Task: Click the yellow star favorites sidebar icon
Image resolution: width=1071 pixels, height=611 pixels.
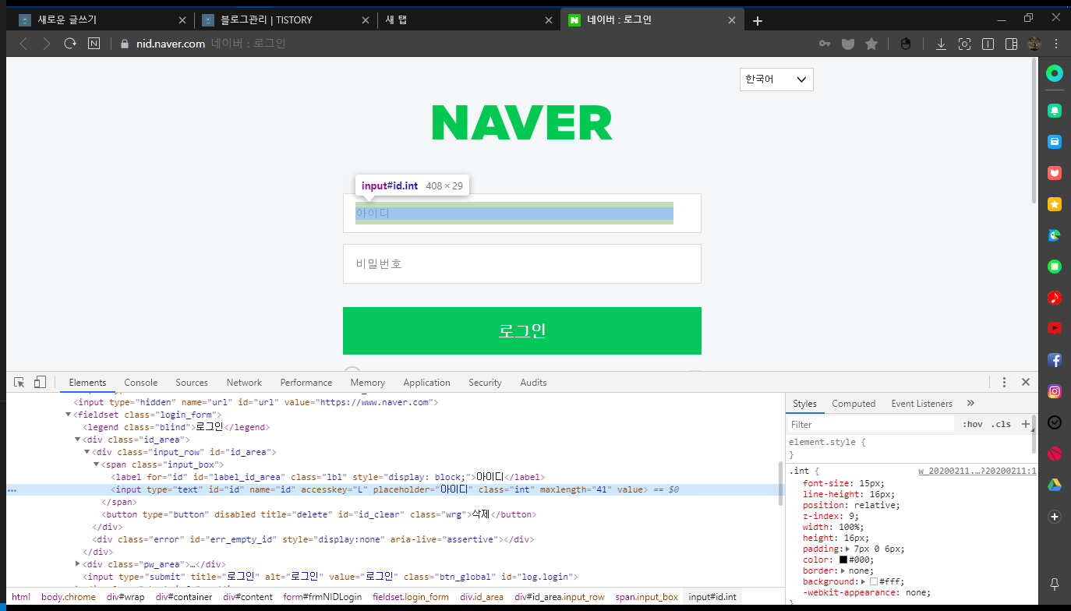Action: tap(1055, 204)
